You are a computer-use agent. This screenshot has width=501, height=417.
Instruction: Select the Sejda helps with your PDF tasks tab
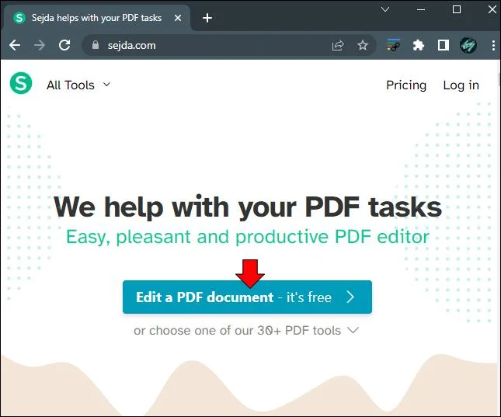(96, 18)
